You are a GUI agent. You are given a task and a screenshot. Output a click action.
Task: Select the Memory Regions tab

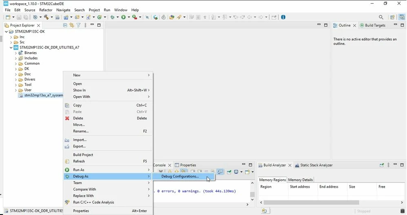272,180
